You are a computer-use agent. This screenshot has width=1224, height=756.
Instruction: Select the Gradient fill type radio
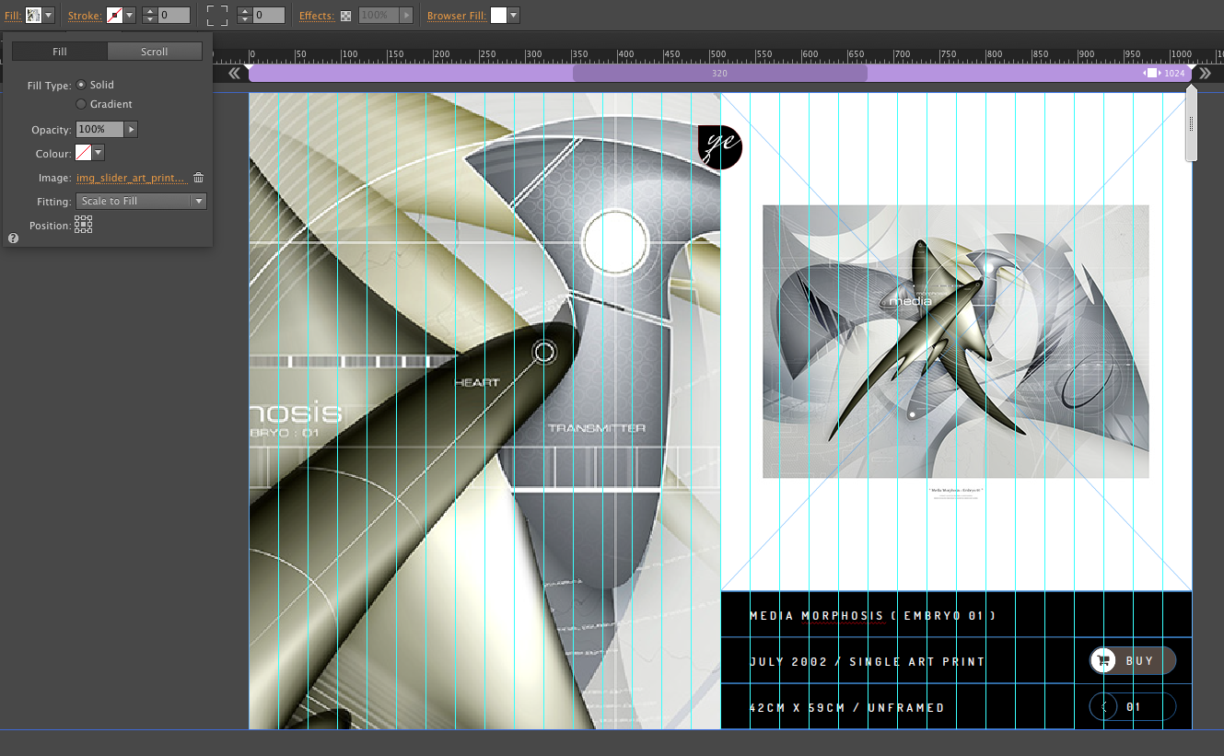tap(81, 104)
